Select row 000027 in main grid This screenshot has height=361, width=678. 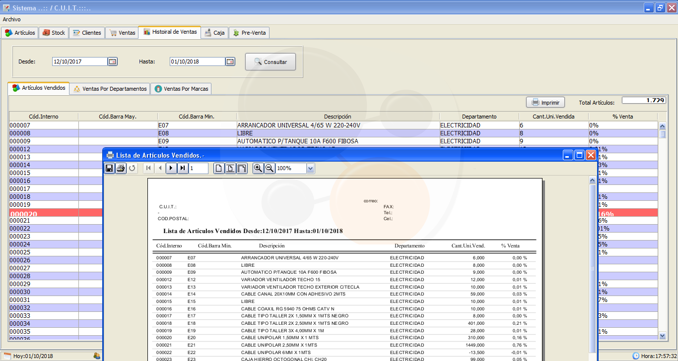(56, 268)
